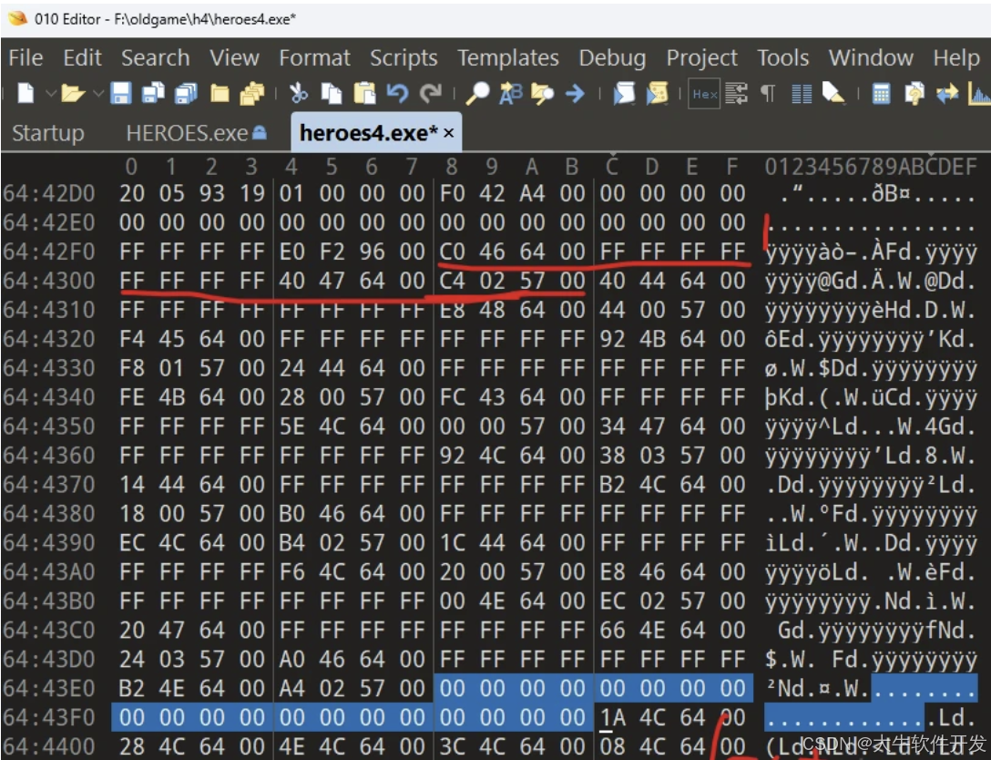Open the Project menu

(701, 57)
